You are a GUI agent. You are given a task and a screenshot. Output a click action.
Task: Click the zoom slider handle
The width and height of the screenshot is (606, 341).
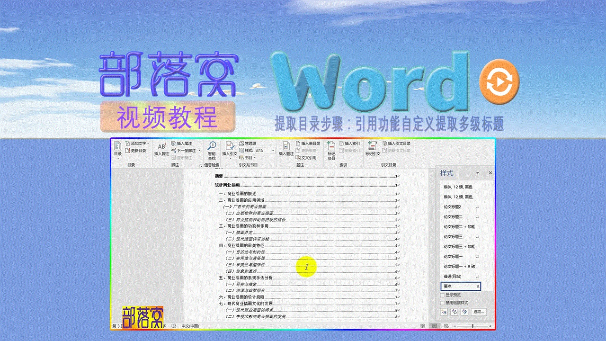pyautogui.click(x=472, y=326)
